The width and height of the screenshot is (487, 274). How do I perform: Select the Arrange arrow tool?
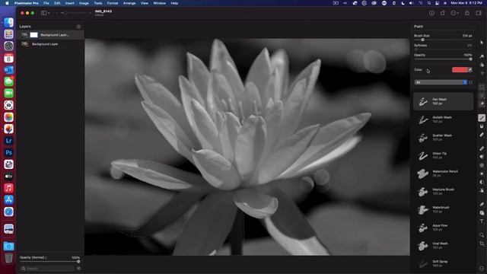click(482, 43)
